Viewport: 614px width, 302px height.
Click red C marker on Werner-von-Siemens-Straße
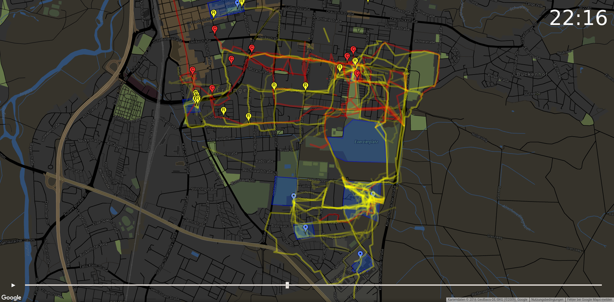click(x=252, y=49)
